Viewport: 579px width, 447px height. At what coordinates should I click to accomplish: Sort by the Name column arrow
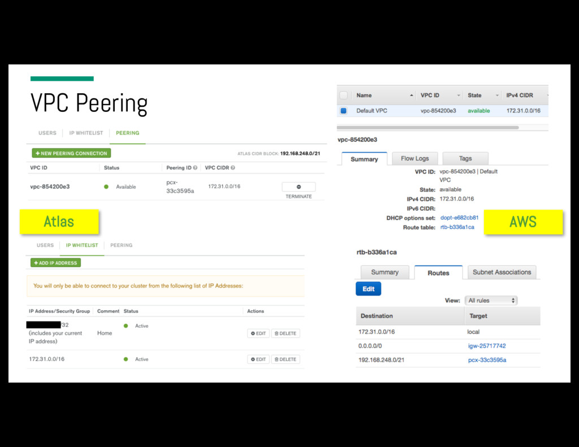[412, 96]
